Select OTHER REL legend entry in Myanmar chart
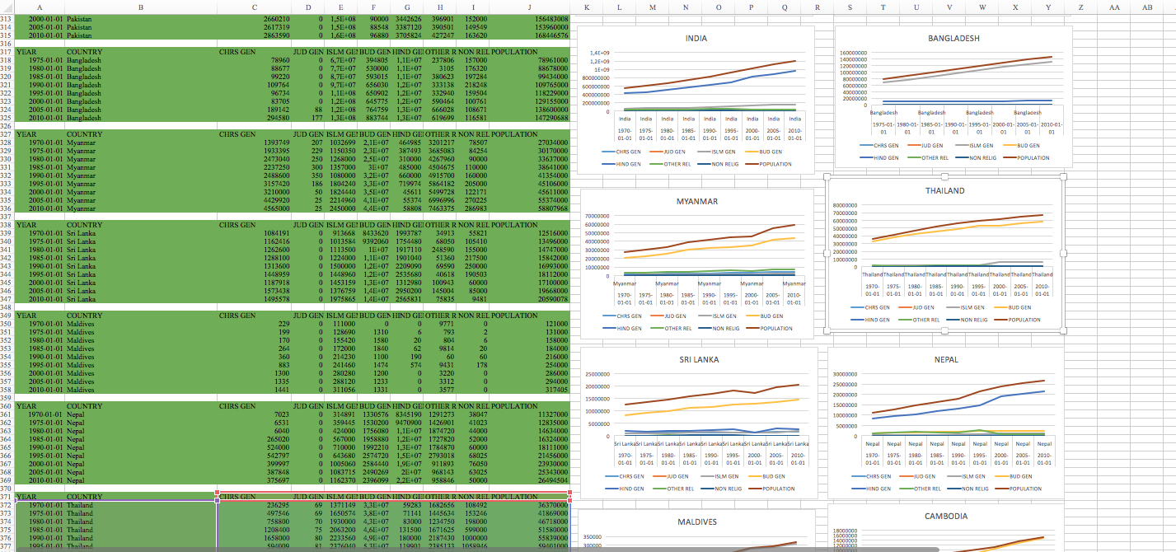1176x552 pixels. click(x=670, y=328)
